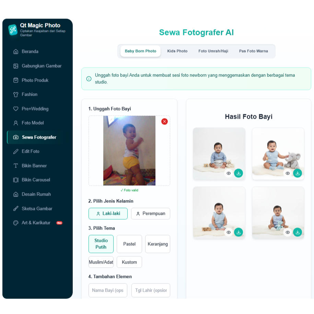Choose the Keranjang theme button

158,244
